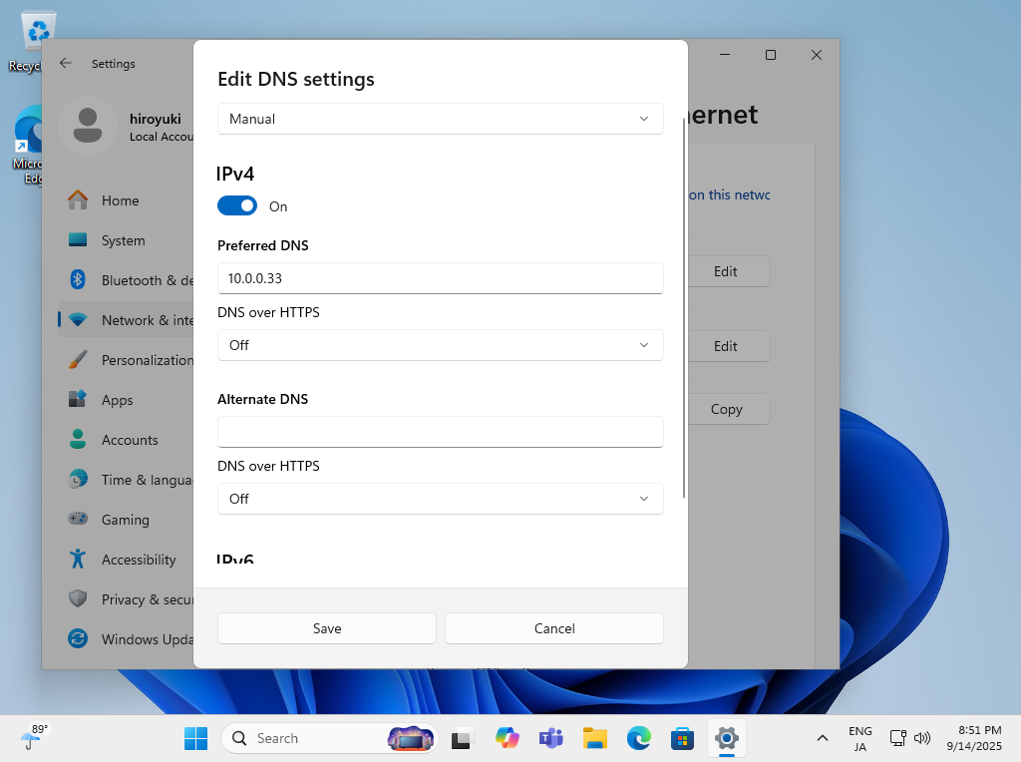Image resolution: width=1021 pixels, height=762 pixels.
Task: Click the Accessibility sidebar icon
Action: click(x=78, y=560)
